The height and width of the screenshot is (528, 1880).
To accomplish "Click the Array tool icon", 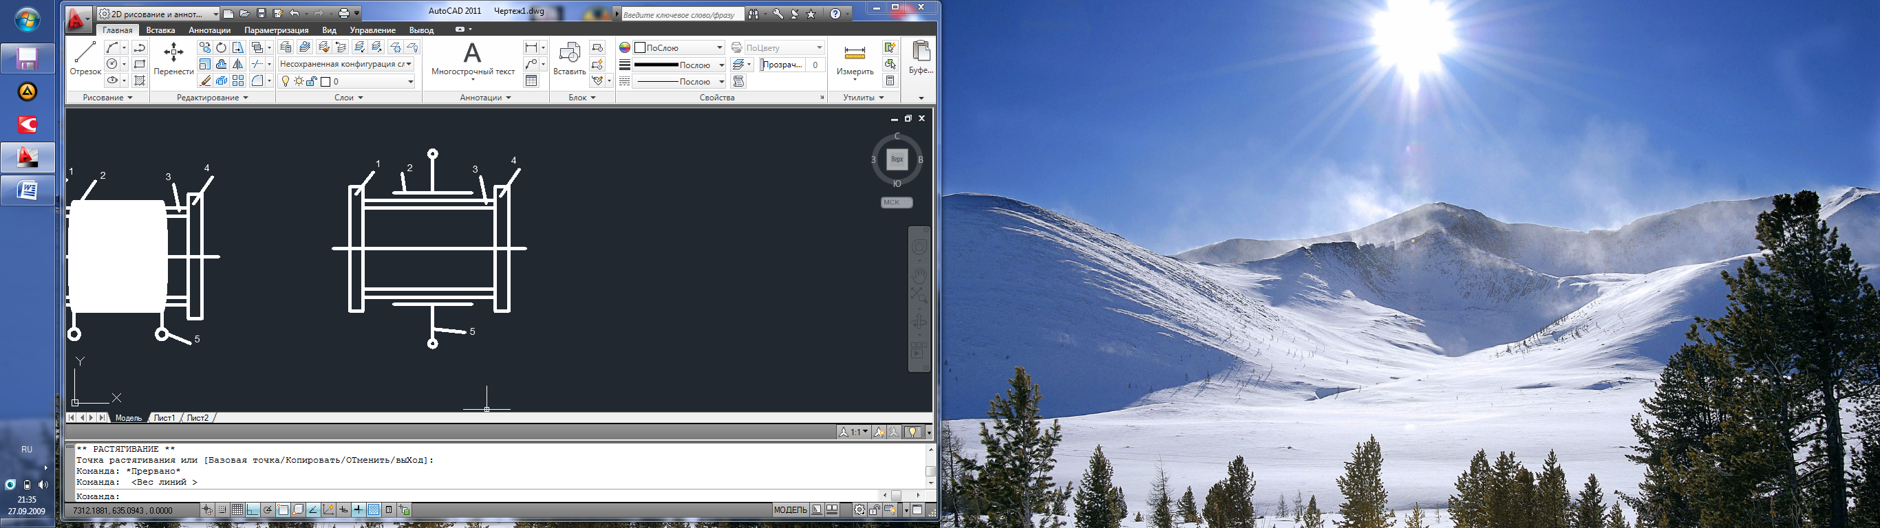I will tap(238, 81).
